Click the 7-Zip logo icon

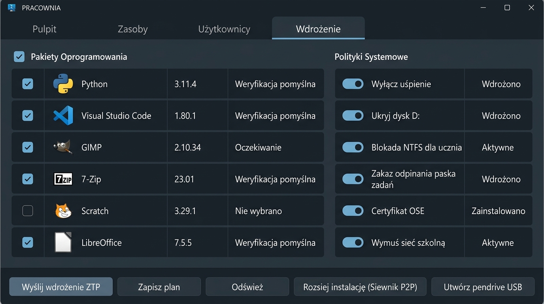[x=63, y=179]
